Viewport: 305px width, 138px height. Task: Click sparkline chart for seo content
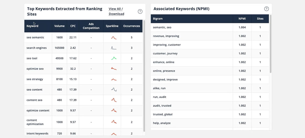click(114, 90)
